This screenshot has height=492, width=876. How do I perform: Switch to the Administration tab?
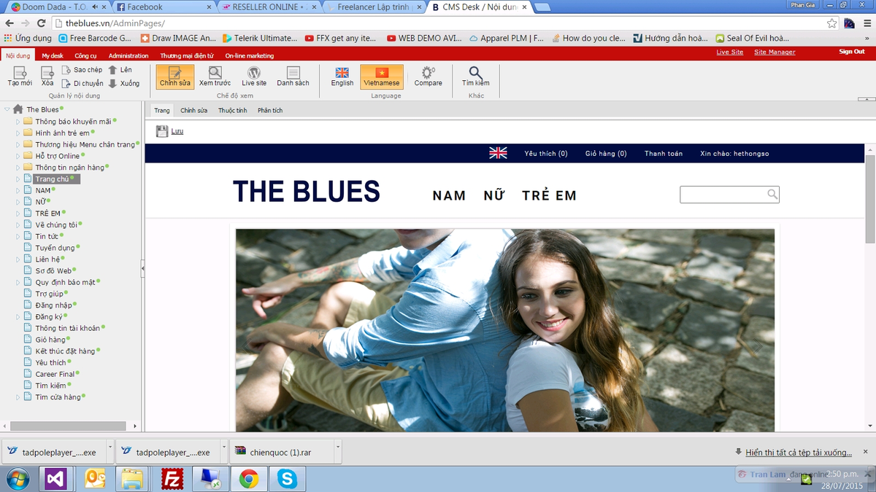(x=128, y=55)
